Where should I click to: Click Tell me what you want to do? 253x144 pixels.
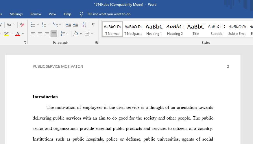[x=109, y=14]
